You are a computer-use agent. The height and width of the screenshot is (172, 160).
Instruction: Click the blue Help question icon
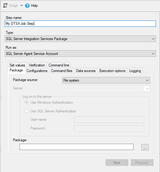pyautogui.click(x=27, y=6)
